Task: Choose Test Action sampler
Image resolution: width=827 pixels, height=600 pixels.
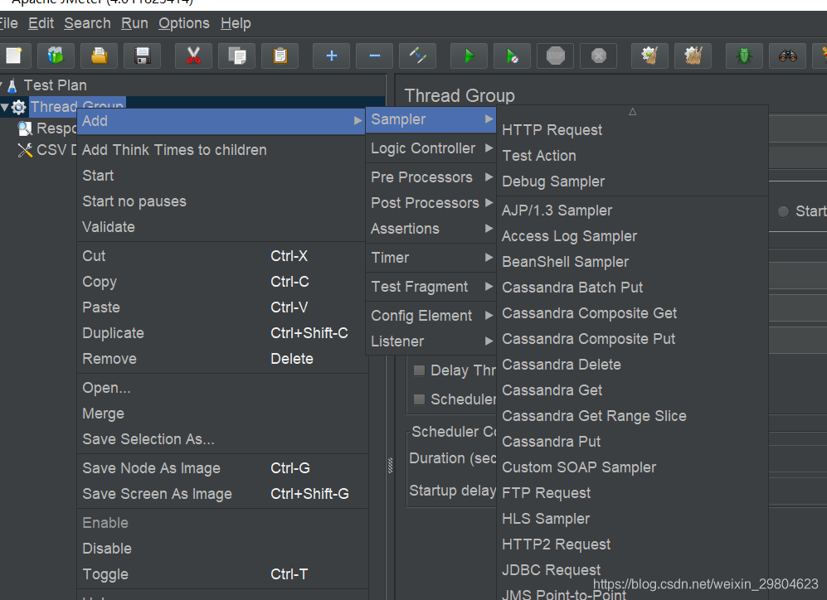Action: point(632,156)
